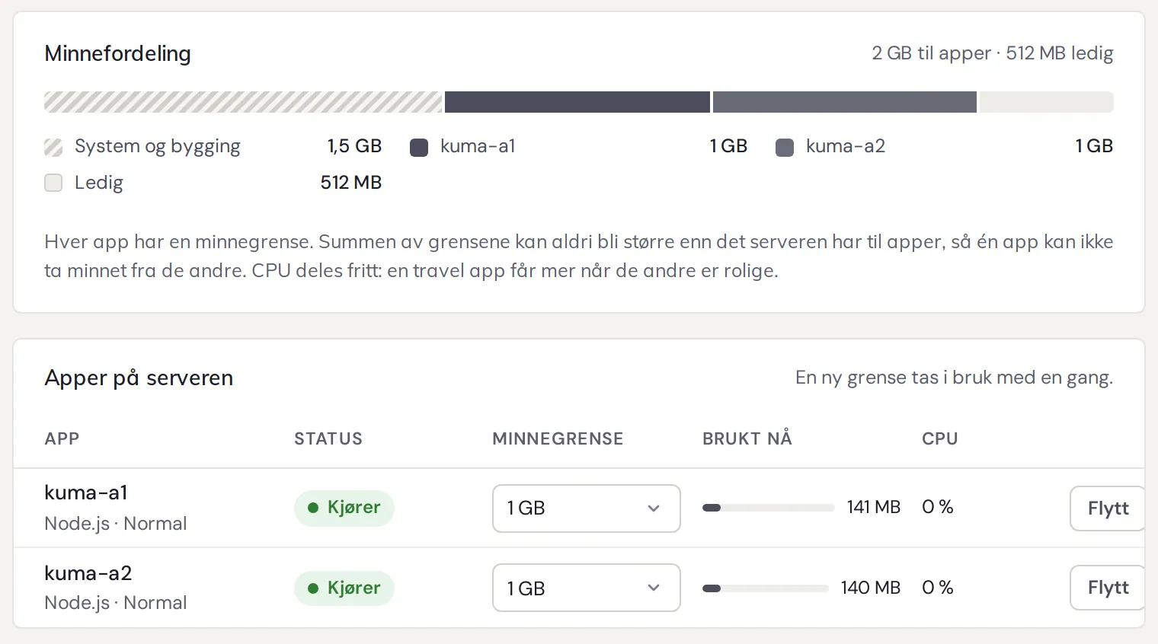The height and width of the screenshot is (644, 1158).
Task: Click the Apper på serveren heading
Action: (139, 378)
